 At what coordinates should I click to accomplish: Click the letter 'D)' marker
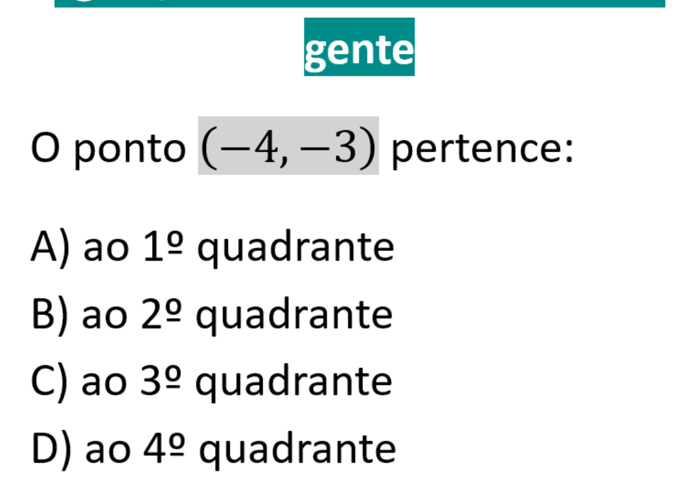(x=51, y=449)
